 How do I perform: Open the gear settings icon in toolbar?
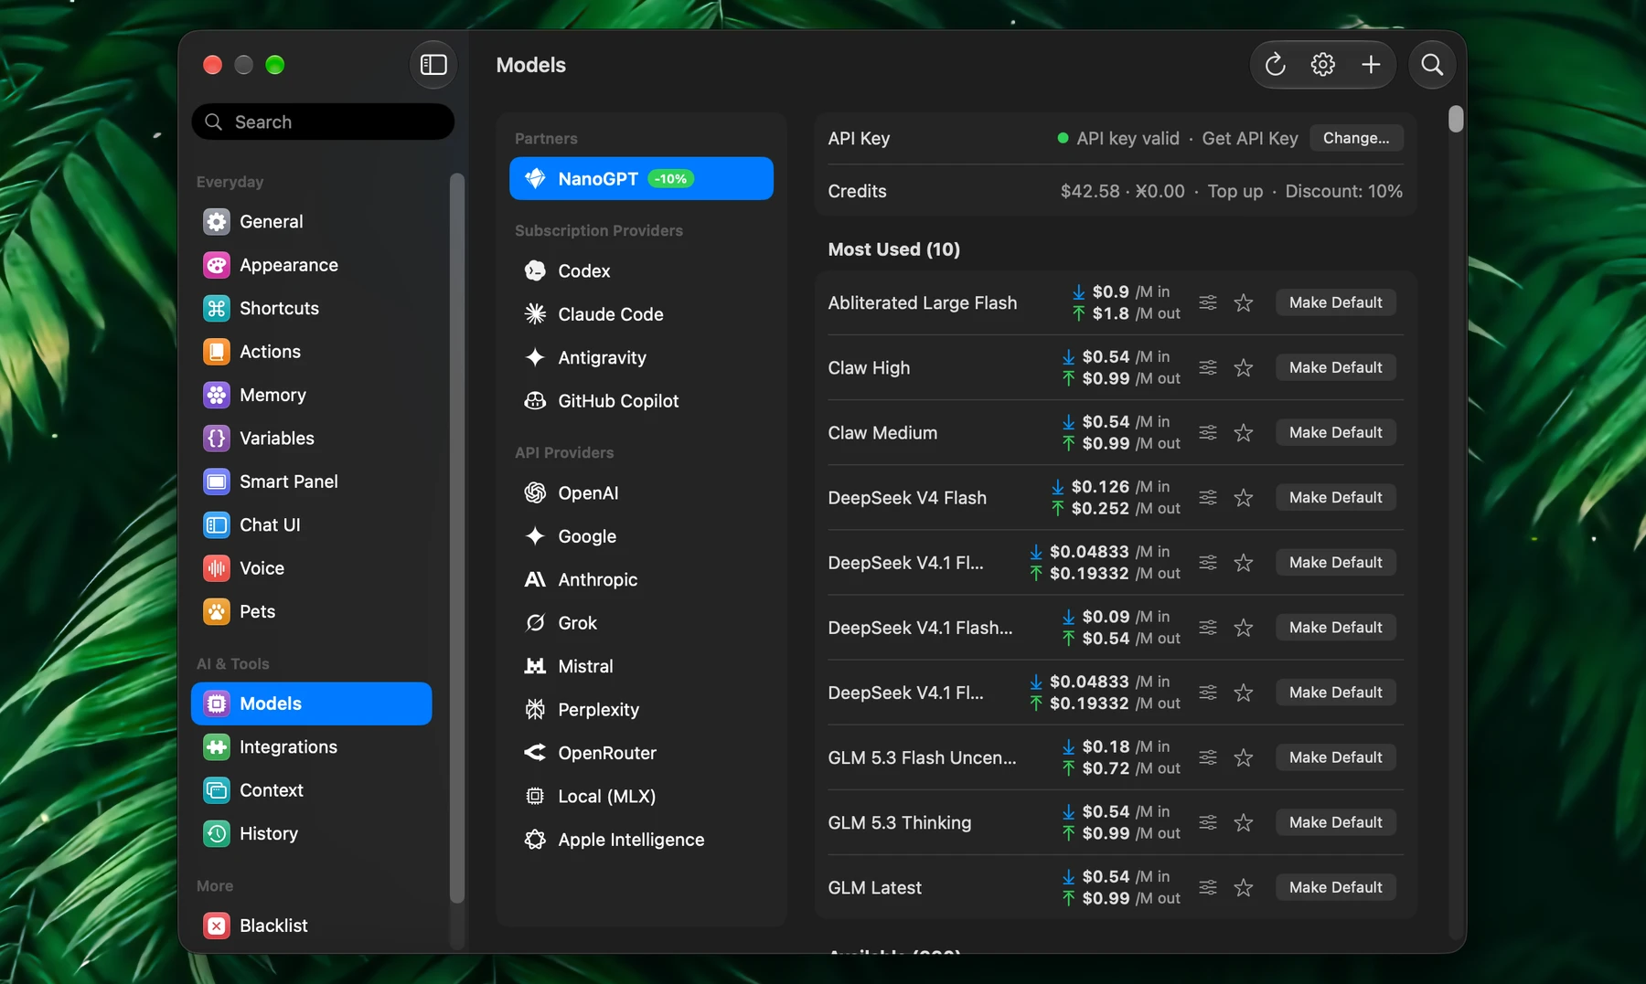[1322, 65]
